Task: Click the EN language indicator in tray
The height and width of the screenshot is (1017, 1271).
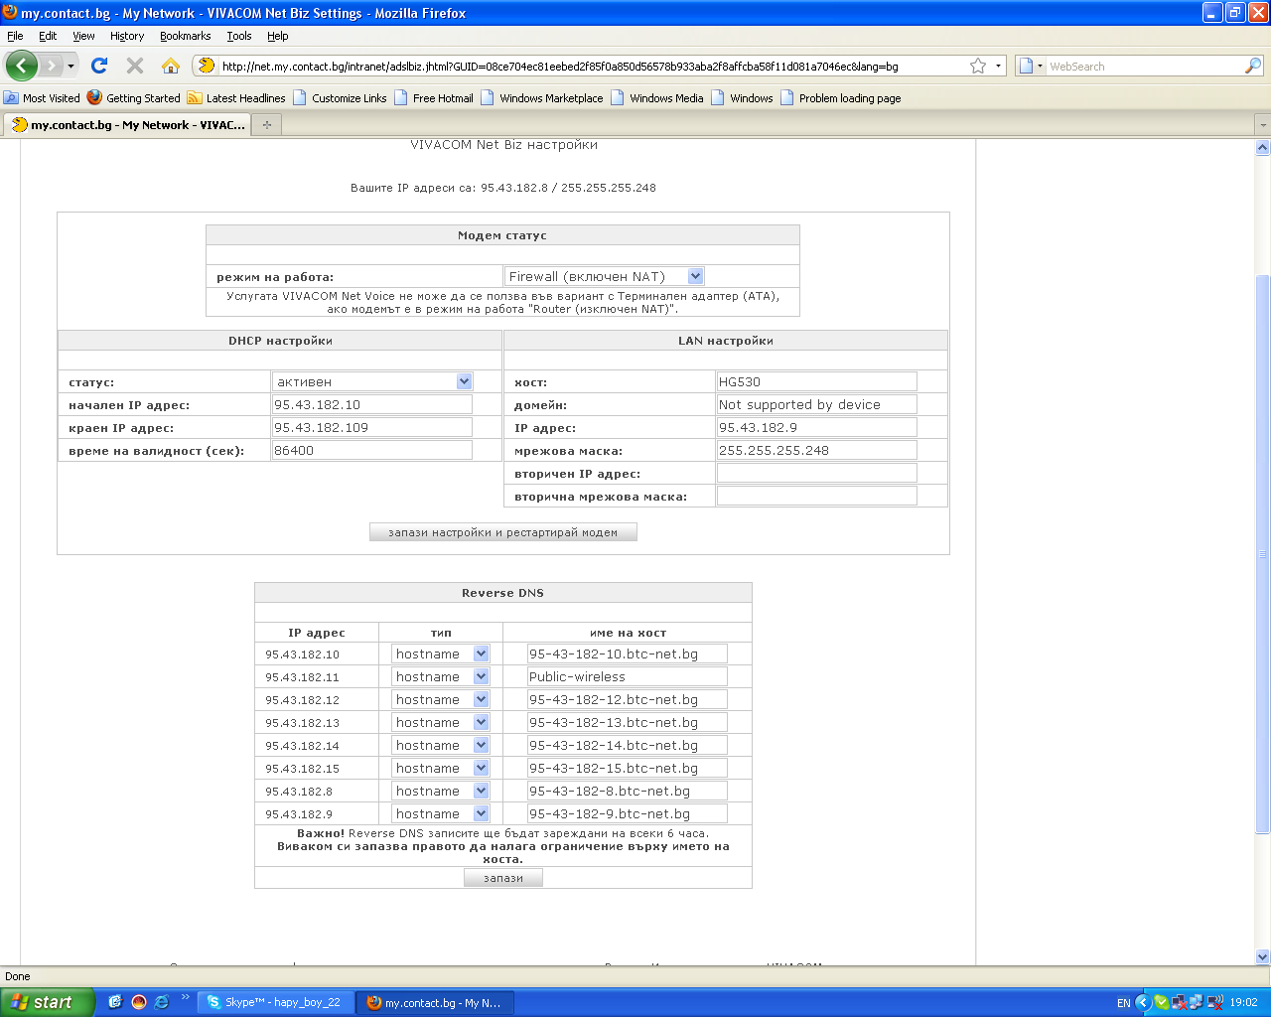Action: pos(1124,1003)
